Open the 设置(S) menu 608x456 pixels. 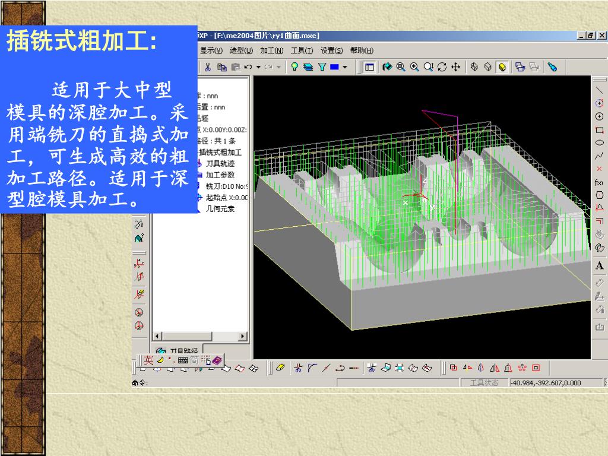[331, 50]
